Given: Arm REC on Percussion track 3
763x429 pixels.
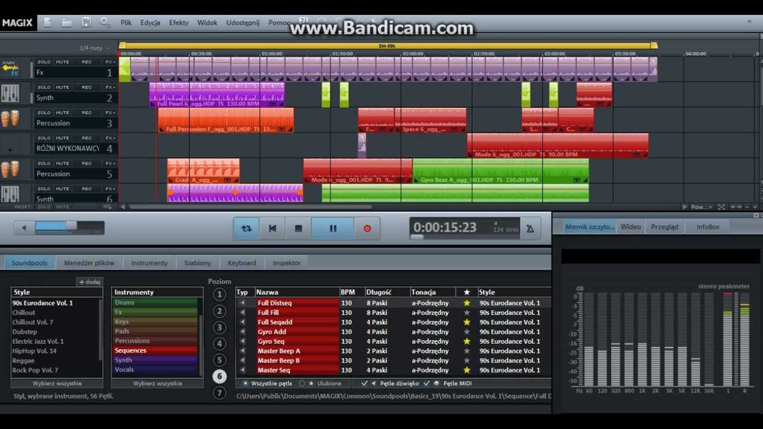Looking at the screenshot, I should (x=87, y=113).
